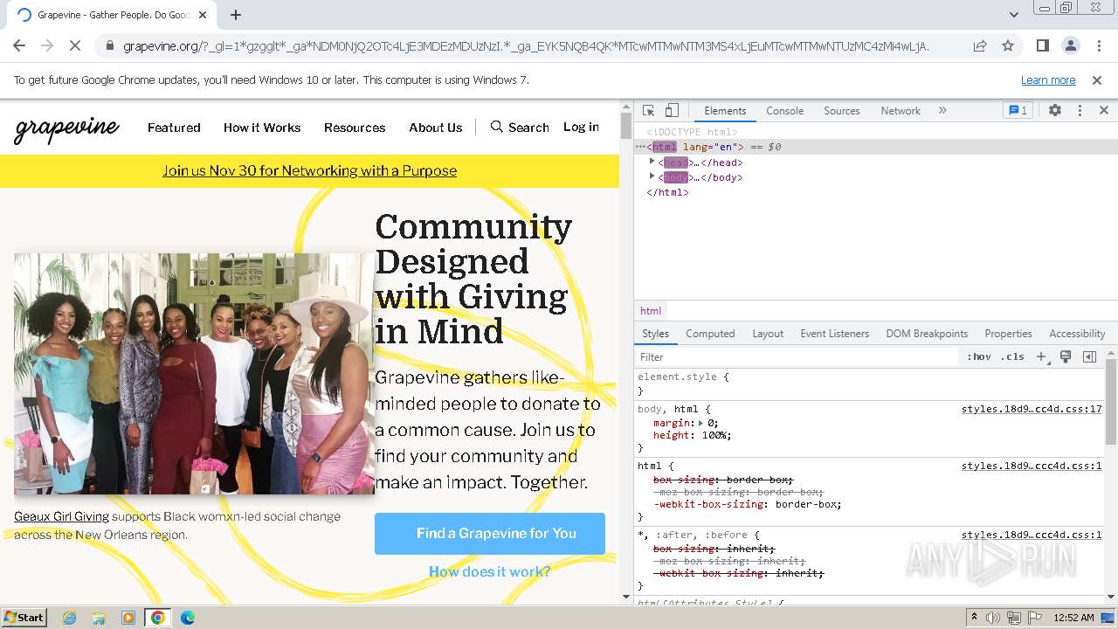Open the Properties tab
The image size is (1118, 629).
click(1008, 334)
